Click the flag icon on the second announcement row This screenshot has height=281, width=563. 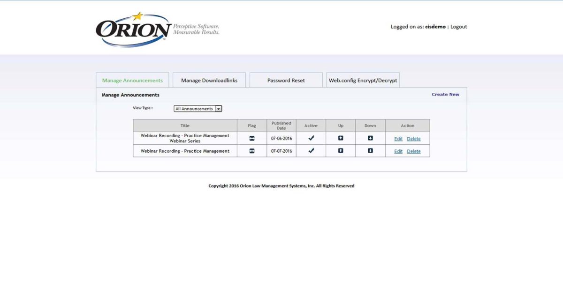(x=252, y=151)
